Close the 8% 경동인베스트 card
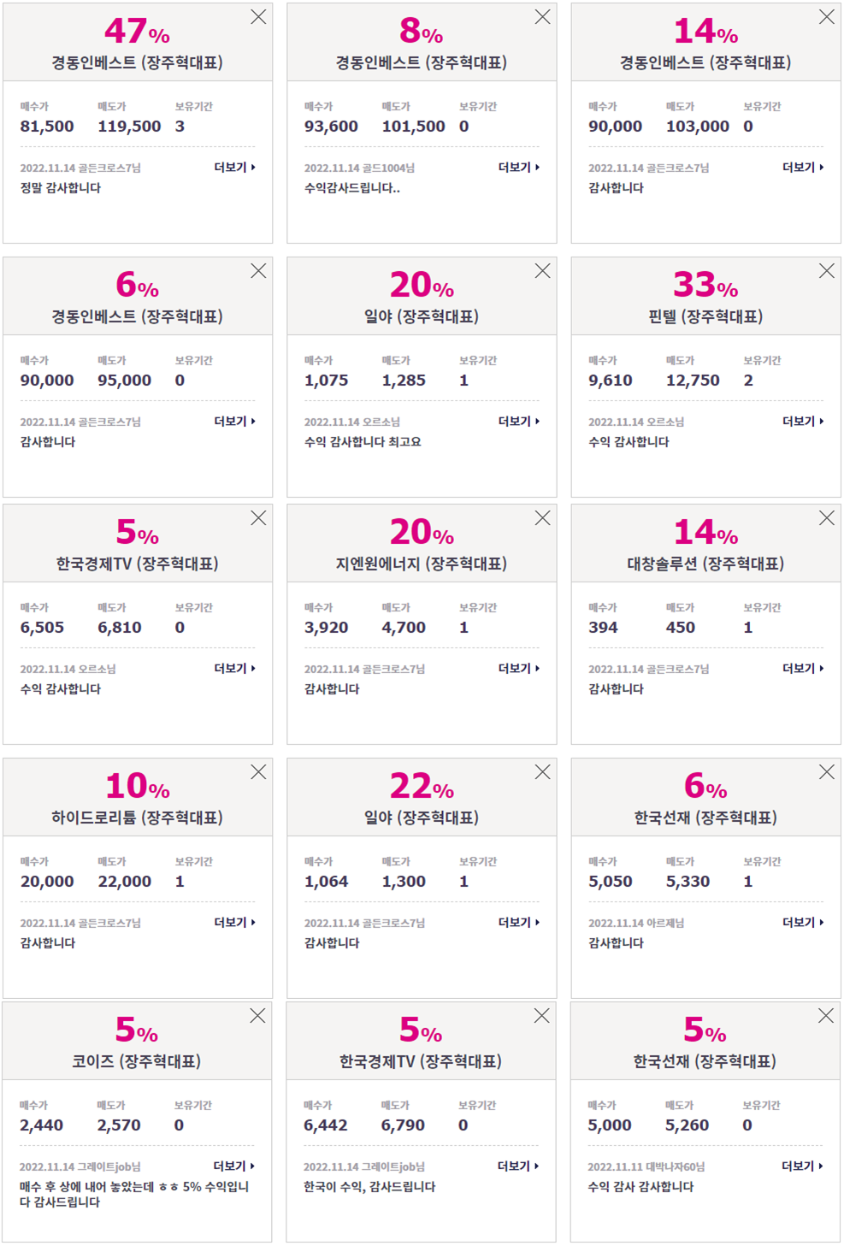Image resolution: width=844 pixels, height=1246 pixels. pos(542,17)
